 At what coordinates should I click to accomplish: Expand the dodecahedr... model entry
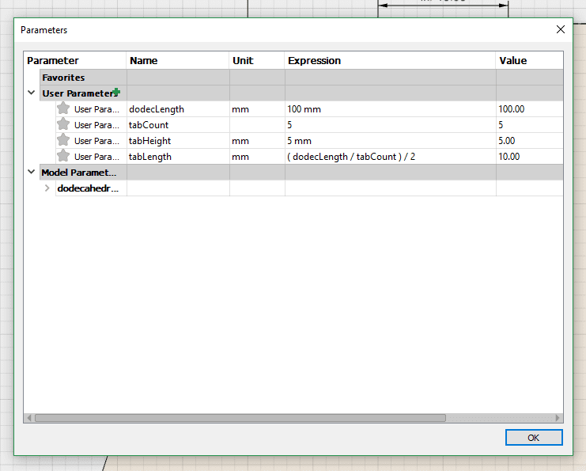tap(47, 188)
